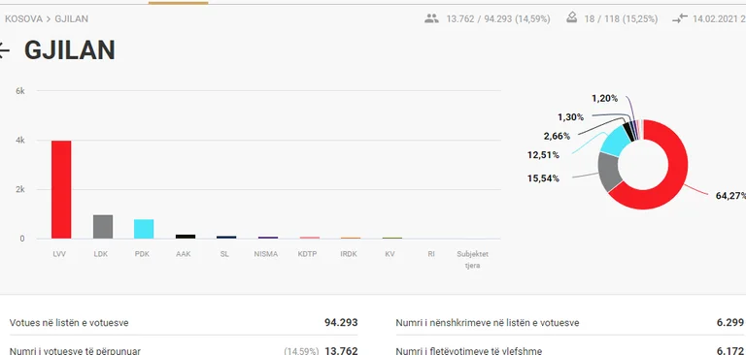
Task: Click the Subjektet tjera axis label
Action: click(x=472, y=260)
